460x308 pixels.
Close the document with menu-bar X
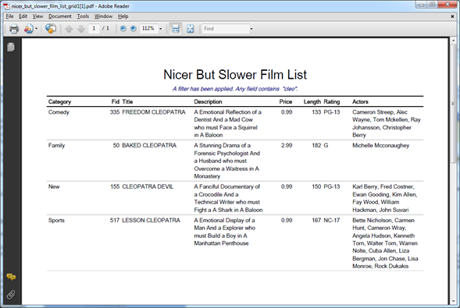pyautogui.click(x=452, y=16)
